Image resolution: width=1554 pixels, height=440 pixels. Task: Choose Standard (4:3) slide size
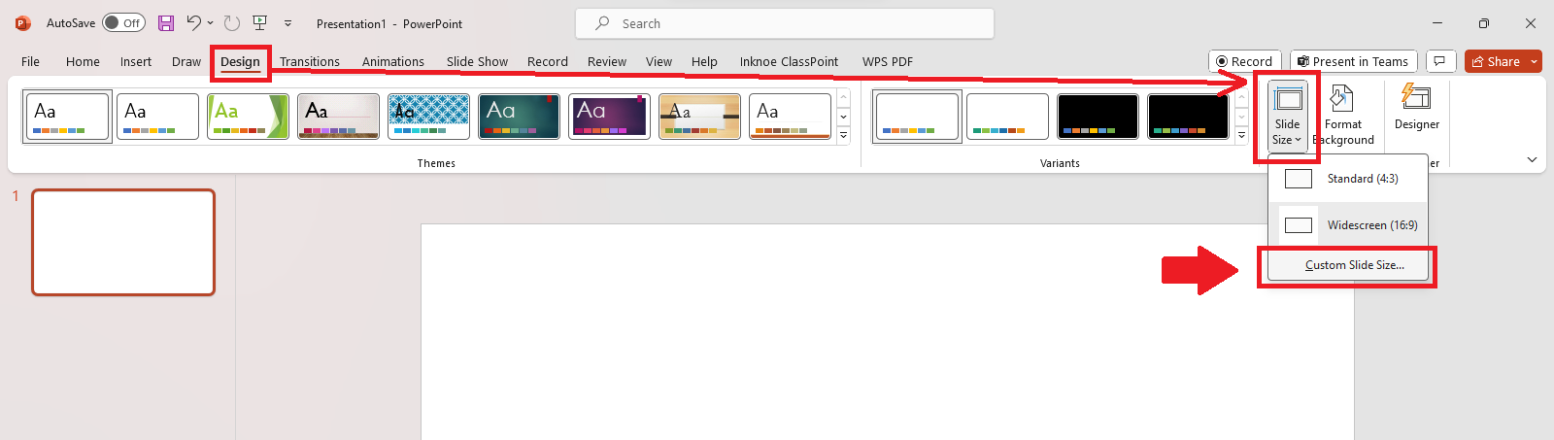point(1348,179)
